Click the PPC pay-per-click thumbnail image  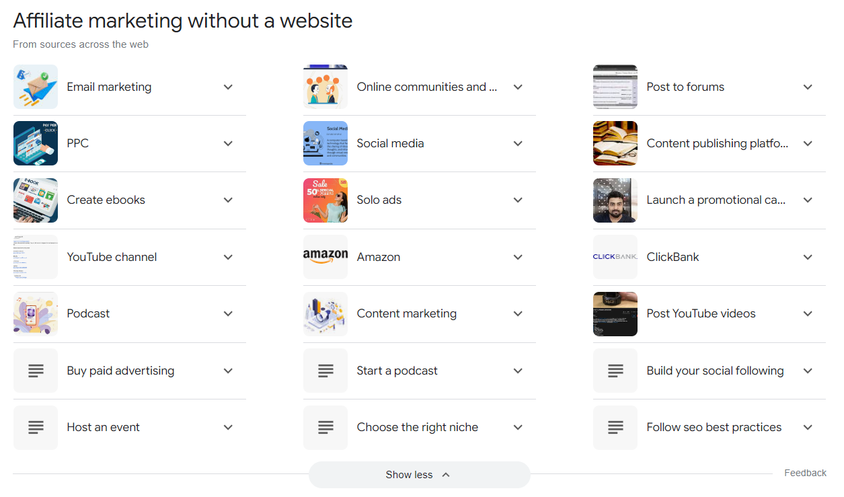point(36,143)
